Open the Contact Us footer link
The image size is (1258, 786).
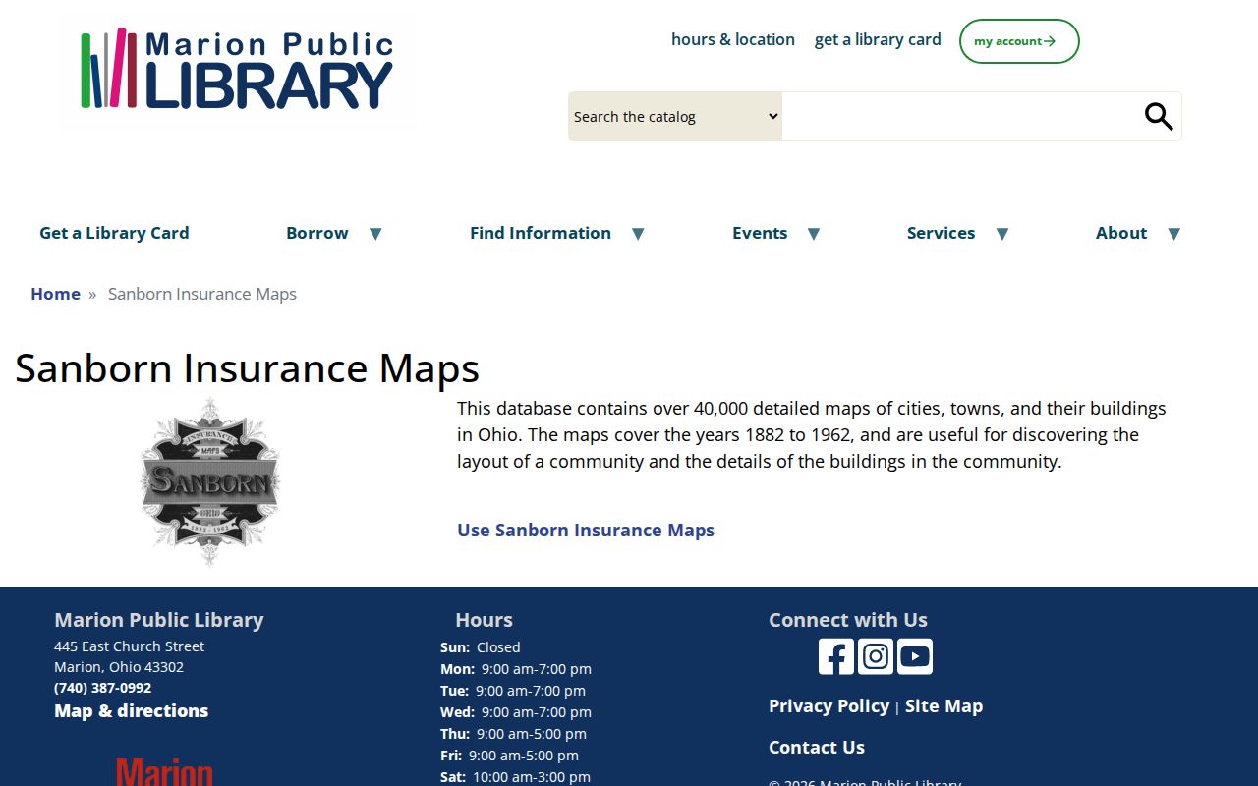pos(817,748)
